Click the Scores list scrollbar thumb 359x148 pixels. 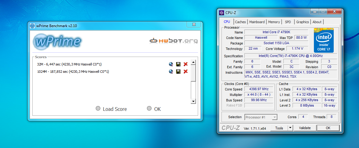pyautogui.click(x=193, y=73)
